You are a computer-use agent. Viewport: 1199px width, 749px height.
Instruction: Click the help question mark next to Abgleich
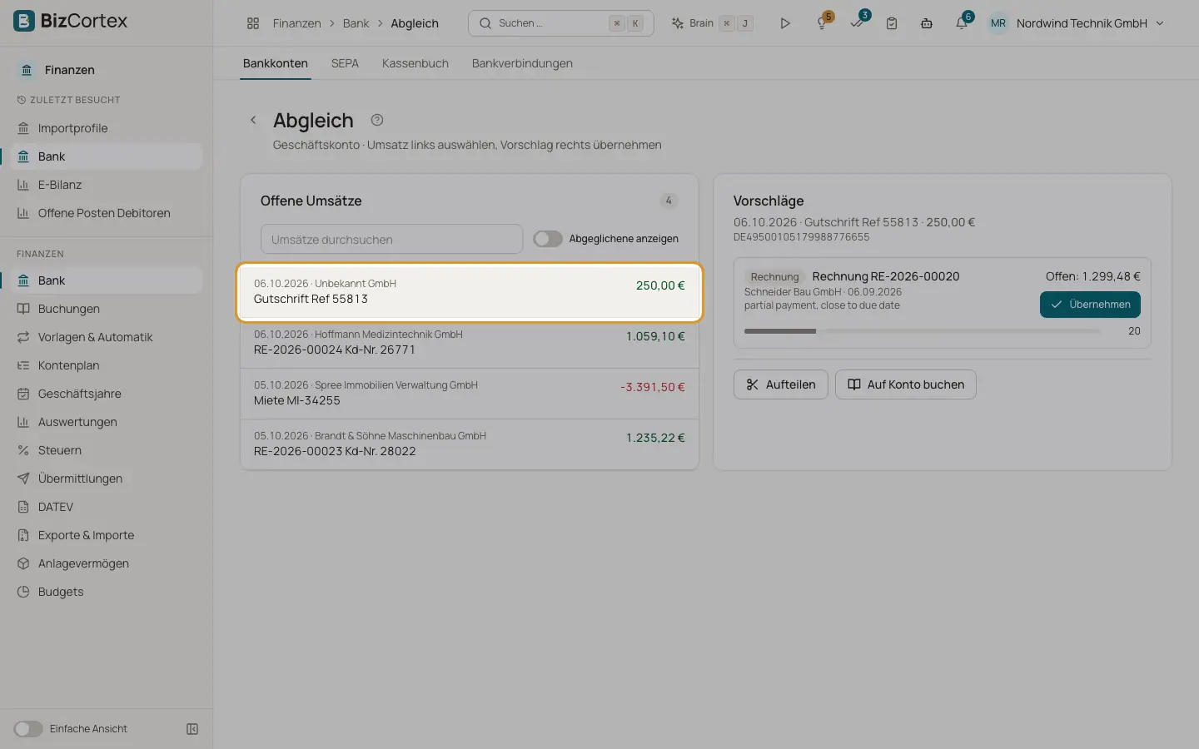coord(377,120)
